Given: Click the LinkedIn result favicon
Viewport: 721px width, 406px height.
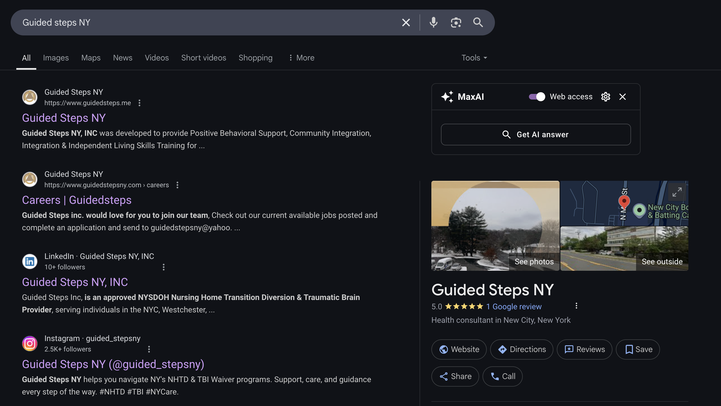Looking at the screenshot, I should click(30, 261).
